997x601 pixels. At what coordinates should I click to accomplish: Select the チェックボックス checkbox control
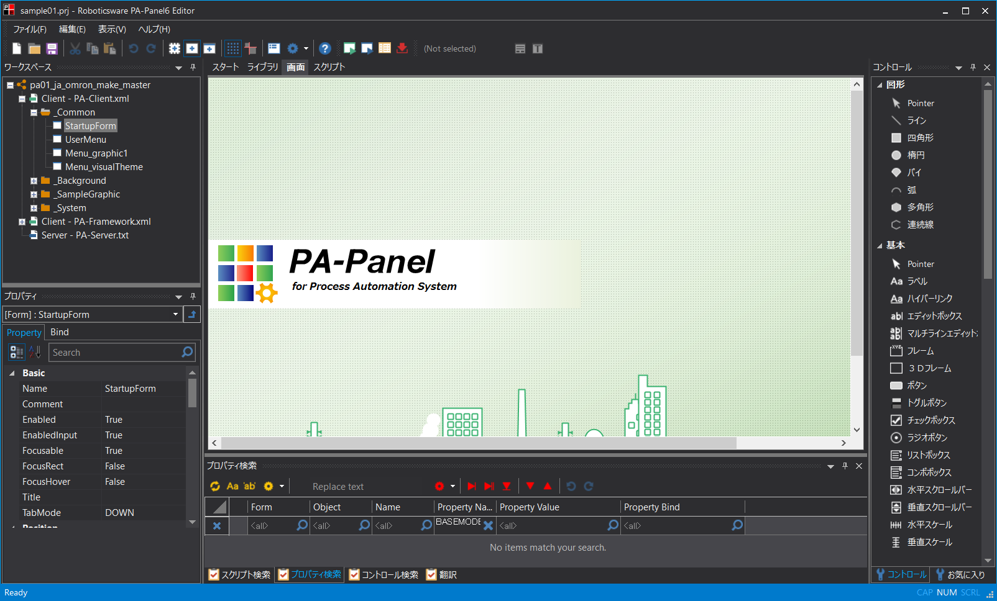[x=930, y=420]
